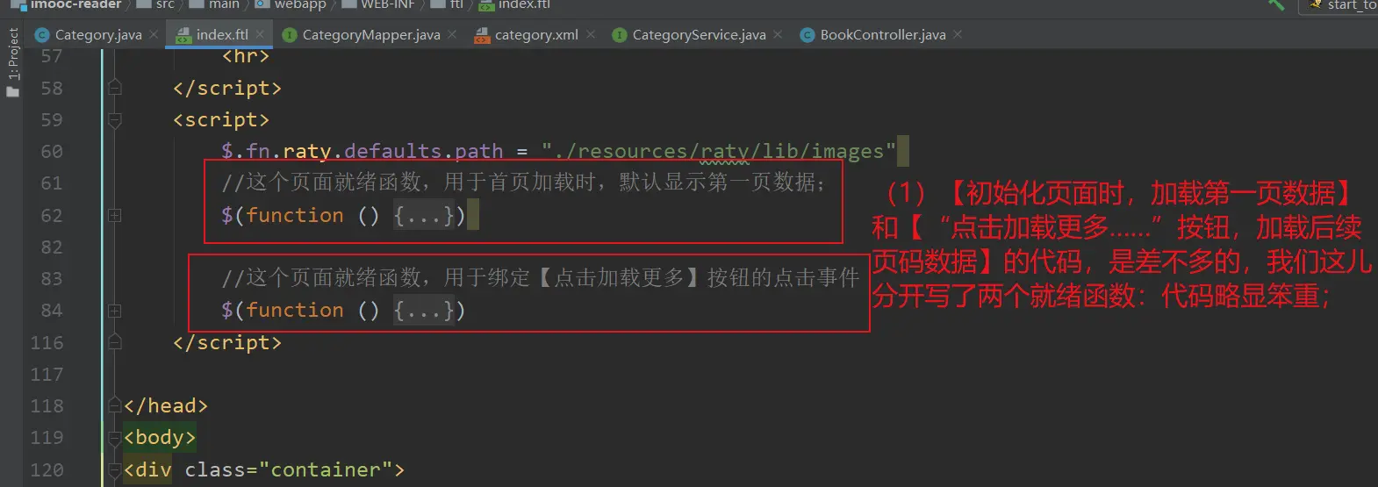Close the category.xml tab
The height and width of the screenshot is (487, 1378).
point(591,35)
